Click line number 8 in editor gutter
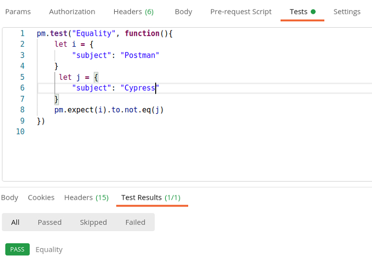Image resolution: width=372 pixels, height=271 pixels. pos(22,110)
